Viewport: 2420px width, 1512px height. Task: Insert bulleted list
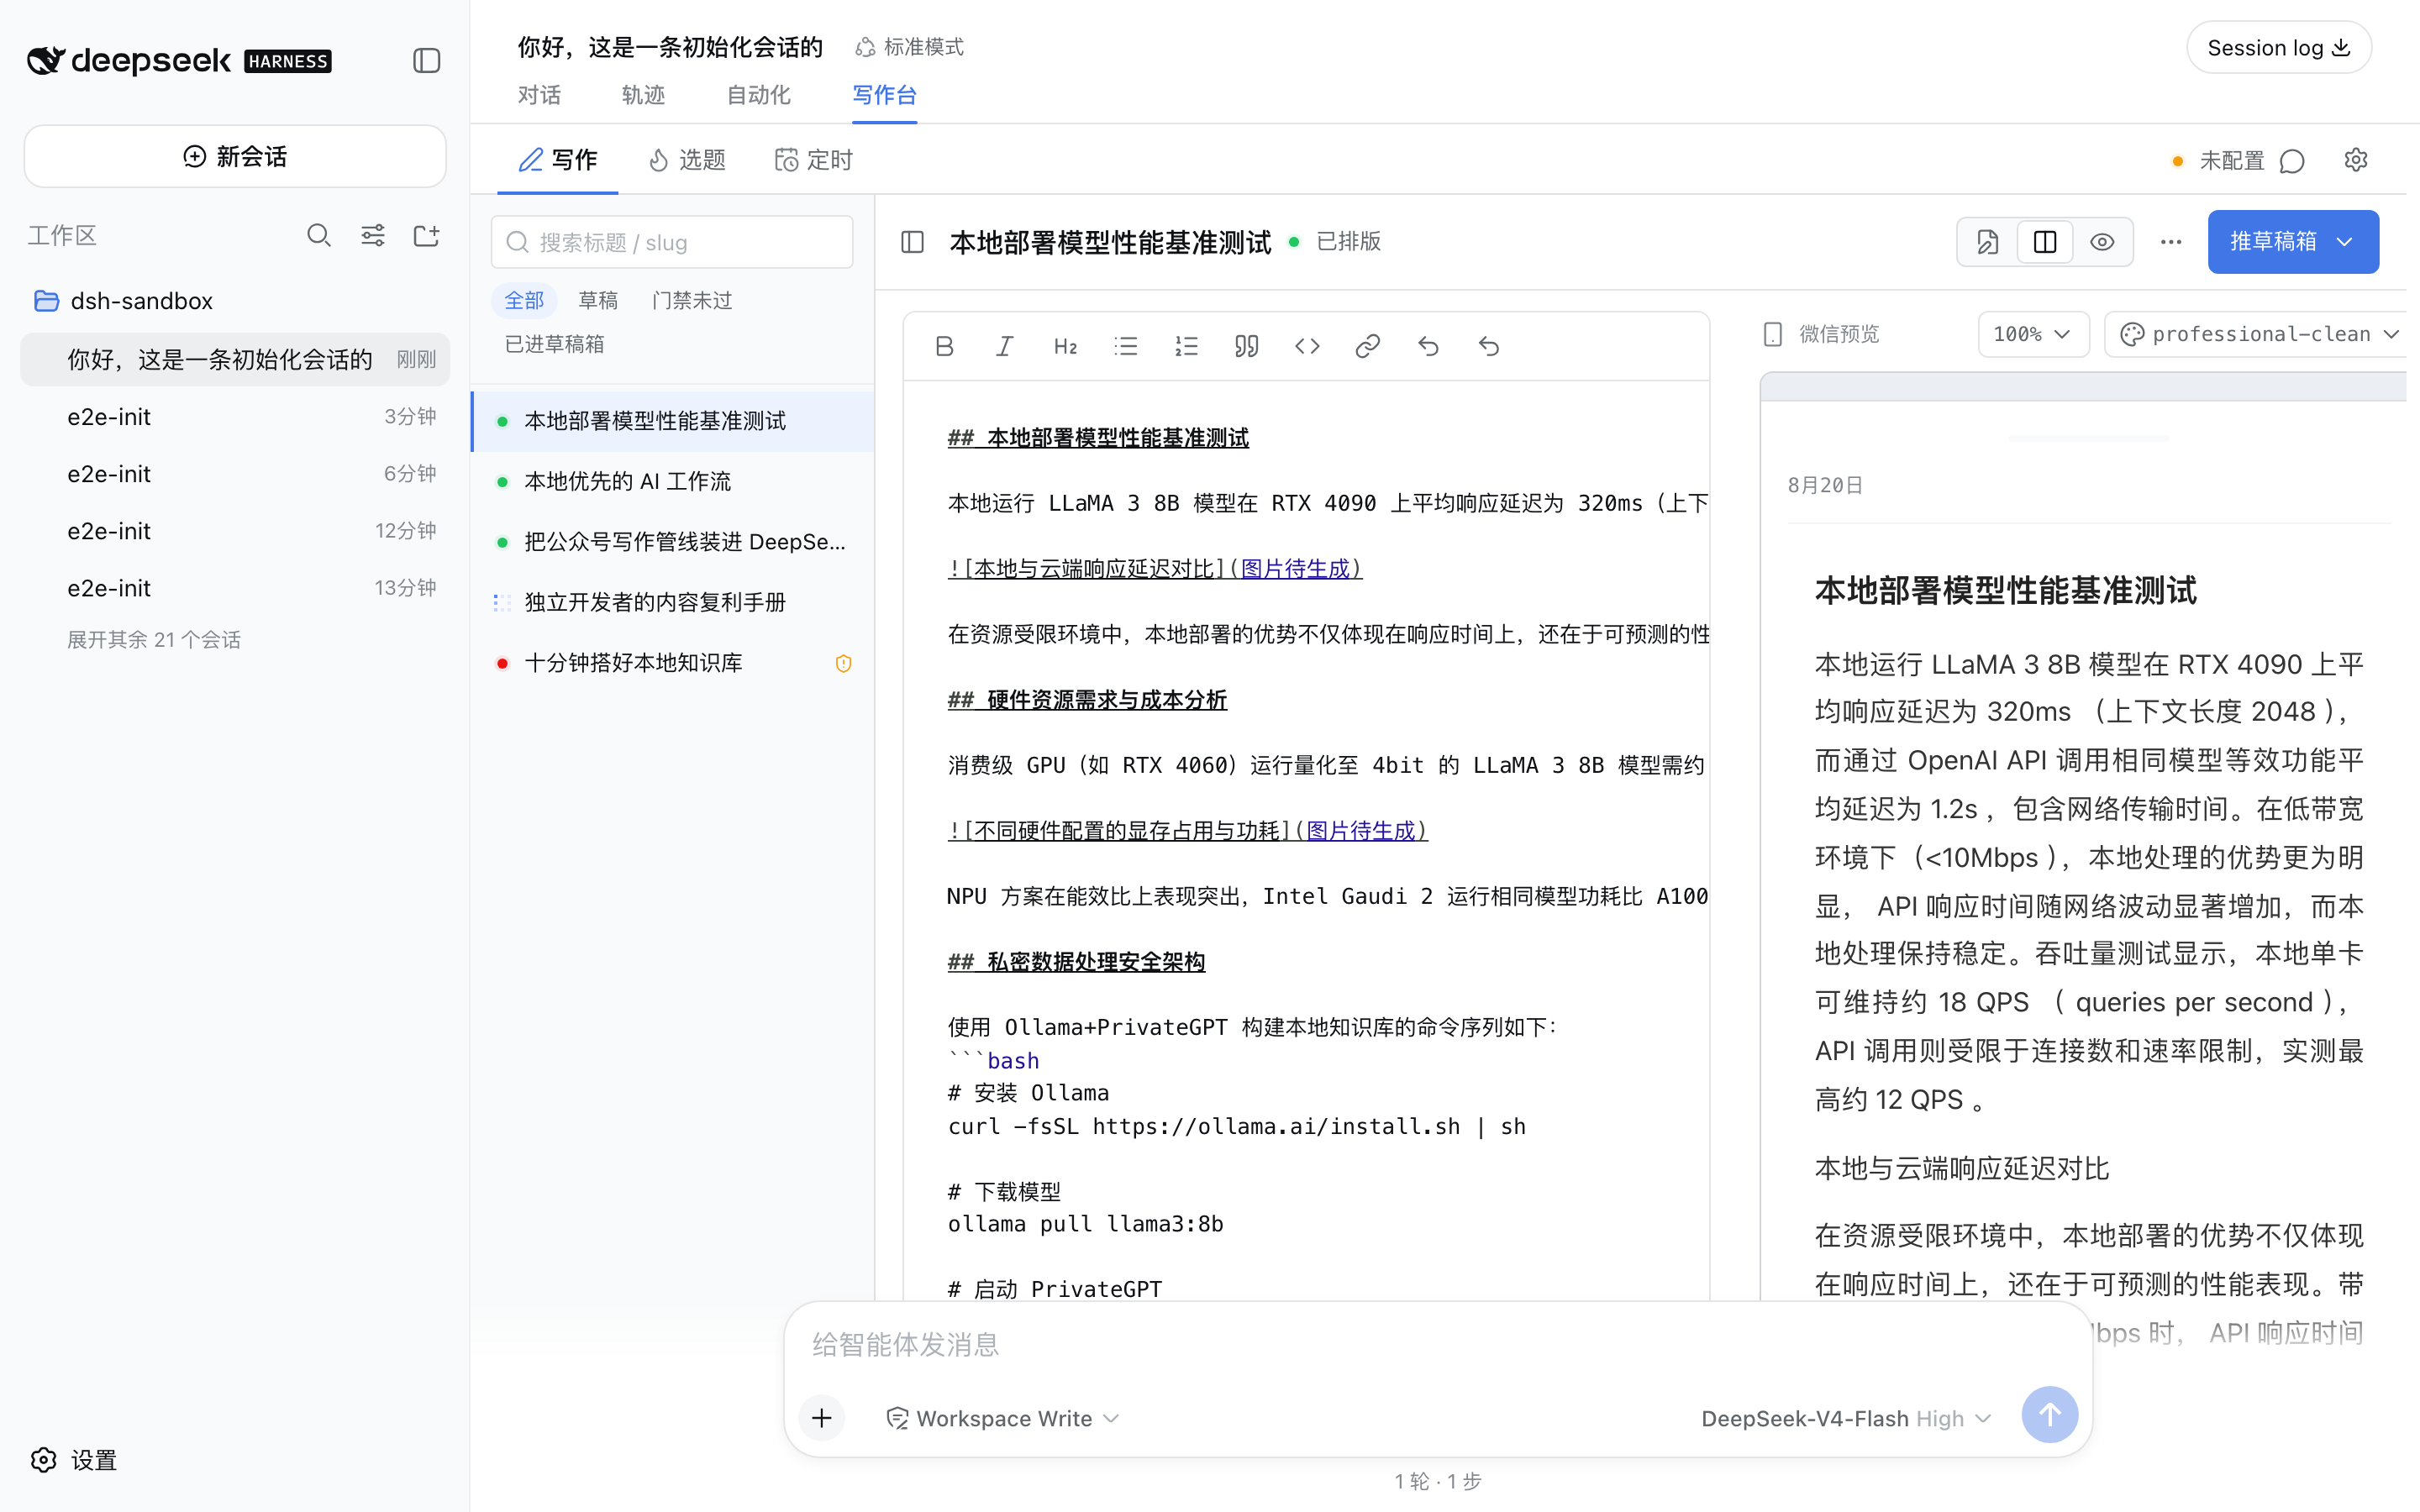[x=1126, y=346]
